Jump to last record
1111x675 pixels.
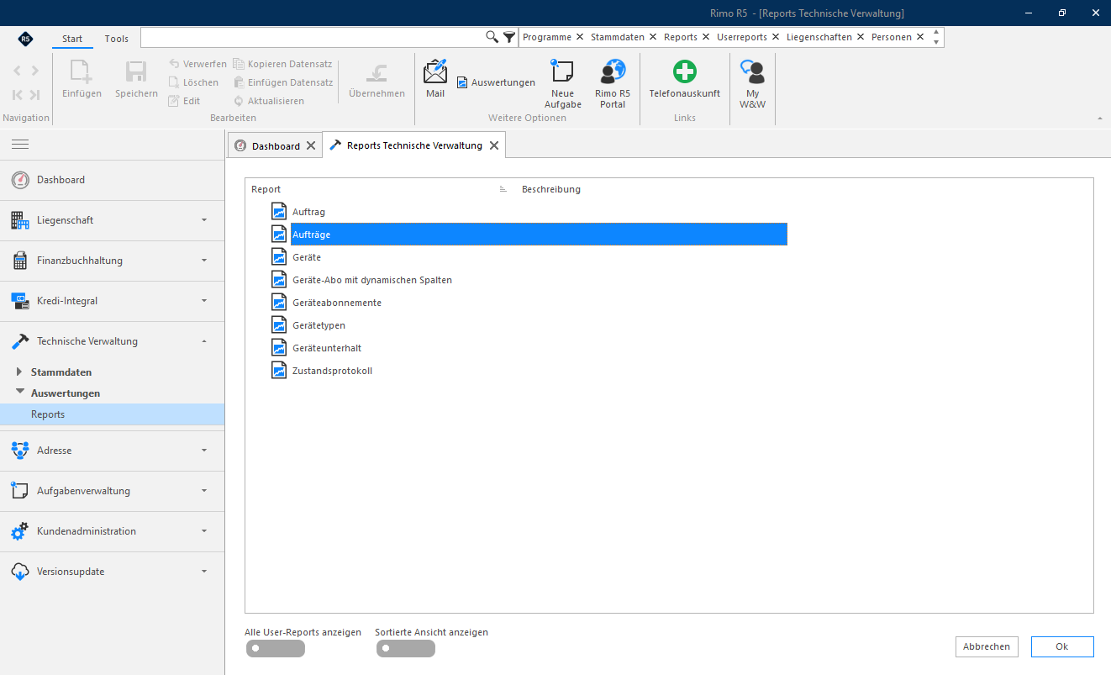(x=35, y=95)
